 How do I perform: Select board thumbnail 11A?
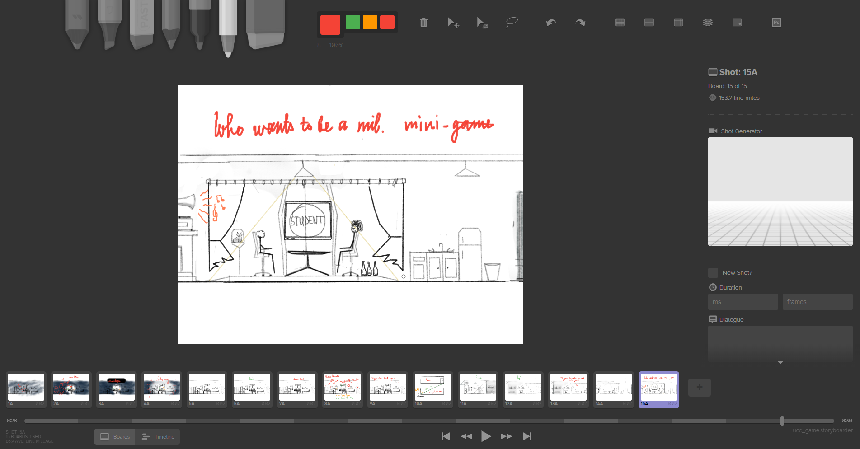coord(478,390)
